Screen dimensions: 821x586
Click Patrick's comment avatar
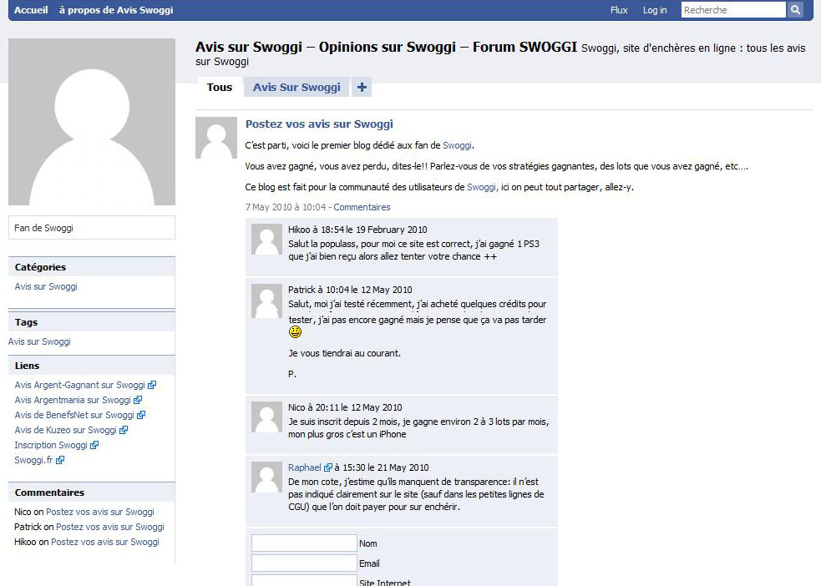267,301
